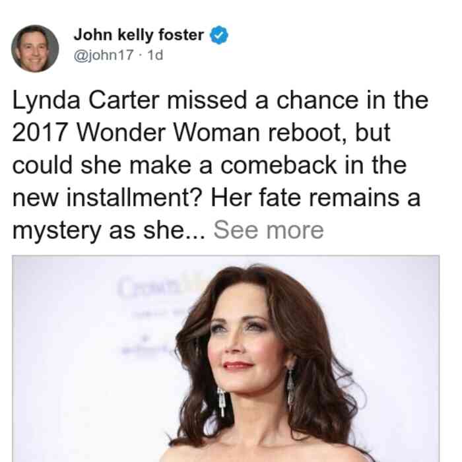Click 'Wonder Woman' in the post text
Viewport: 462px width, 462px height.
168,133
